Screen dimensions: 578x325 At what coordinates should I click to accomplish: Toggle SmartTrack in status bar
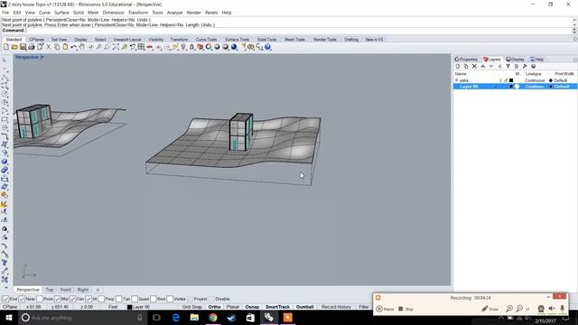[277, 307]
